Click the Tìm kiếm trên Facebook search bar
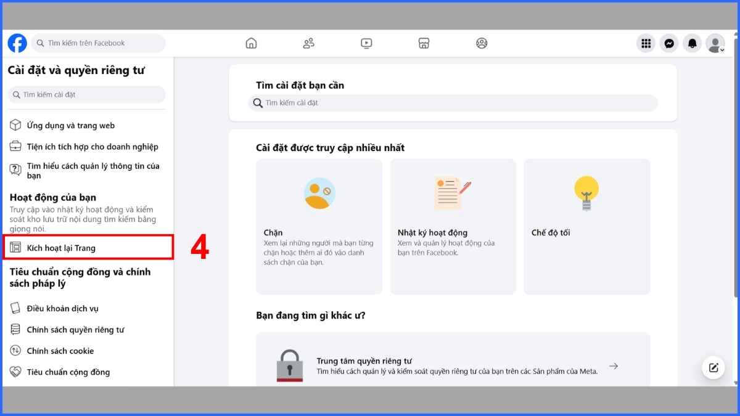Image resolution: width=740 pixels, height=416 pixels. (x=97, y=43)
